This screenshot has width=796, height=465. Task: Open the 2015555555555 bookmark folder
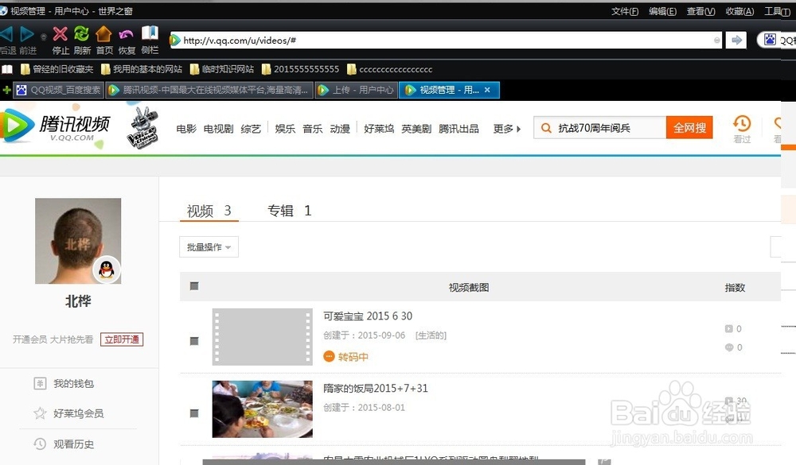click(x=301, y=69)
